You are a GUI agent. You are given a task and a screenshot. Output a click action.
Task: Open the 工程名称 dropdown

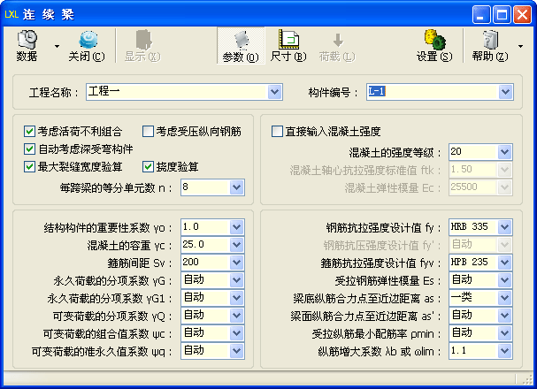(274, 92)
